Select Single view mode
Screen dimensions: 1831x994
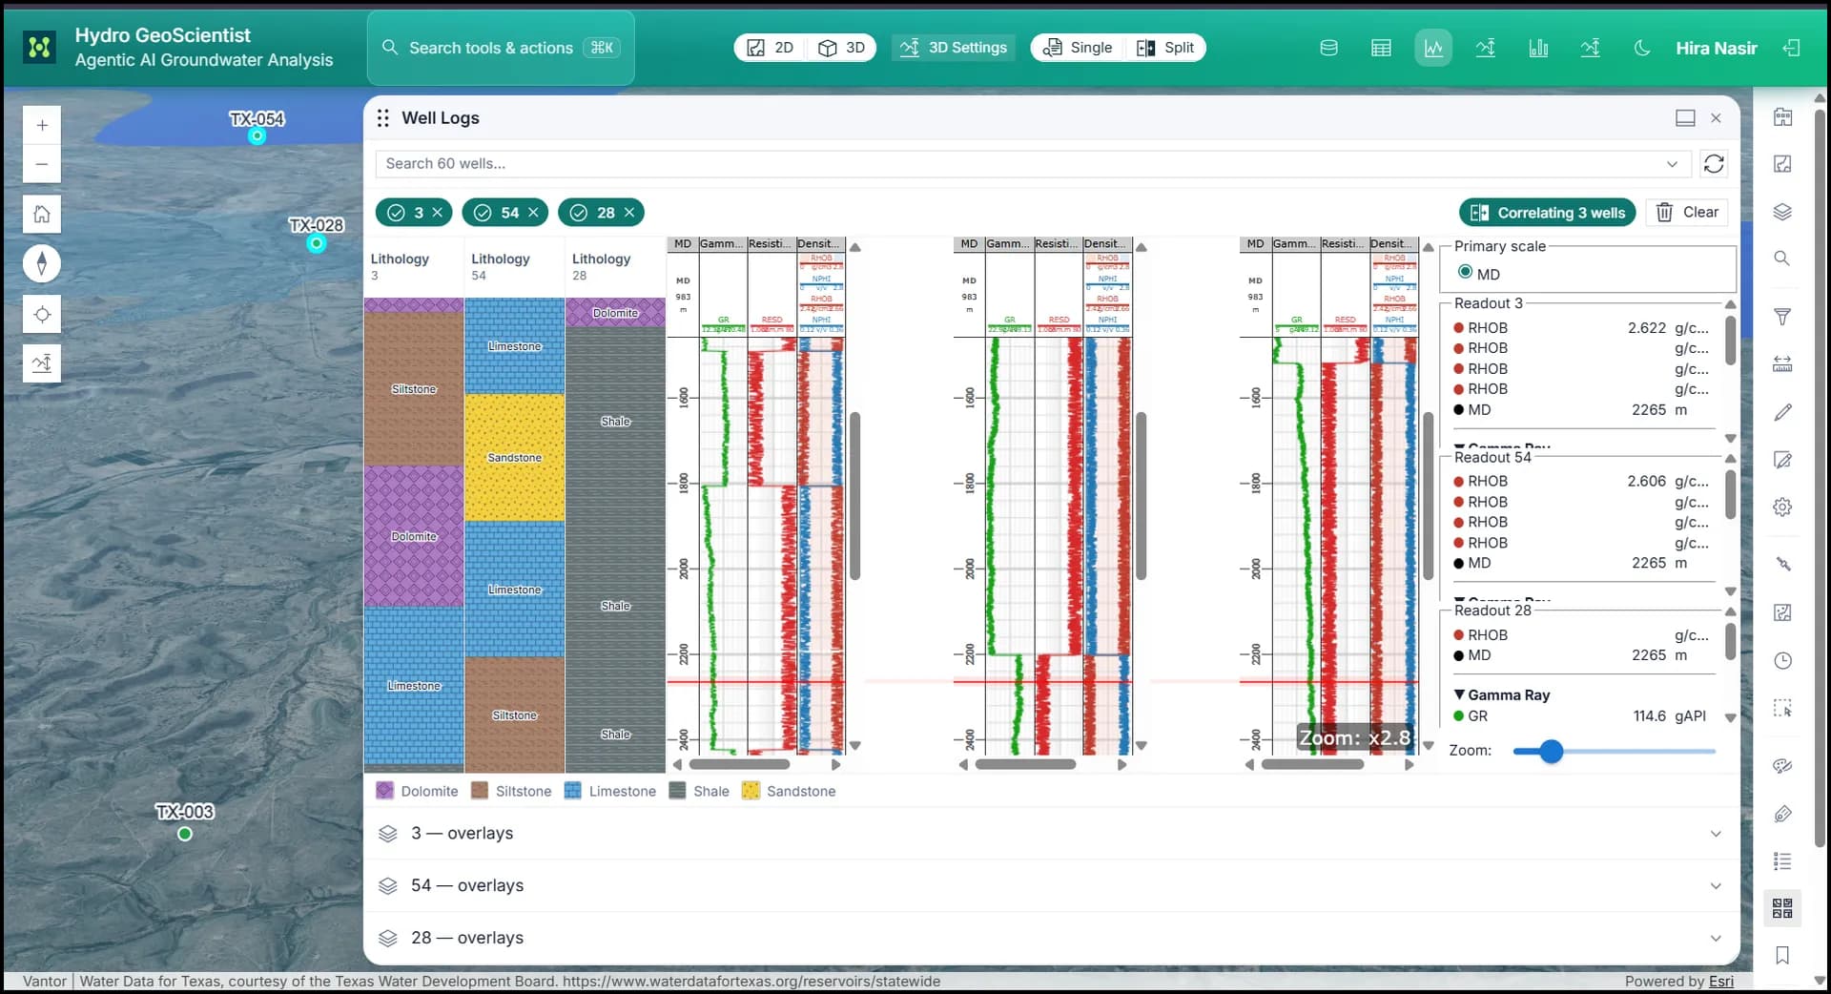coord(1078,48)
